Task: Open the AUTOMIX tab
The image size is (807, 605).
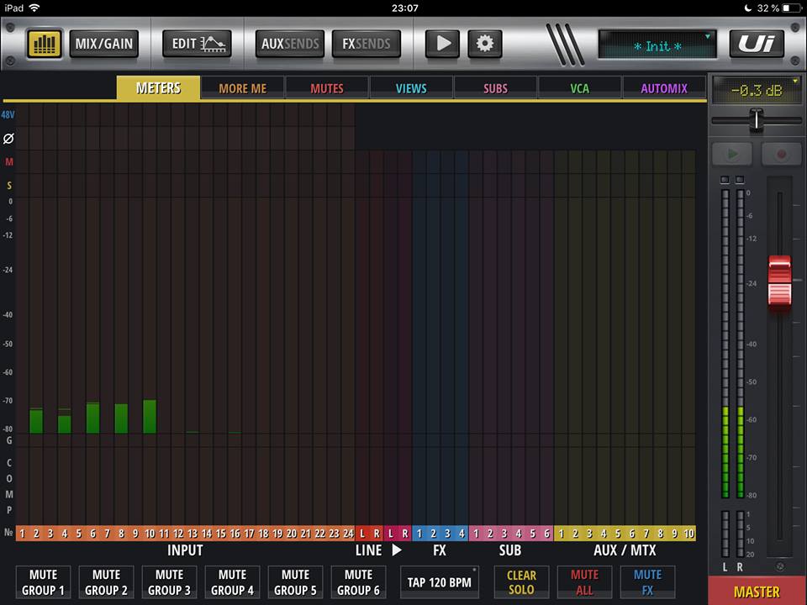Action: 664,88
